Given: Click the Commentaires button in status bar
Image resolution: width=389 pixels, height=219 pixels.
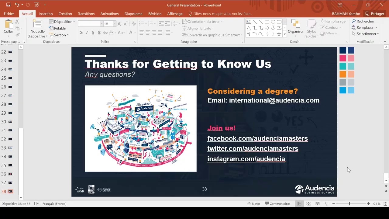Looking at the screenshot, I should [277, 204].
